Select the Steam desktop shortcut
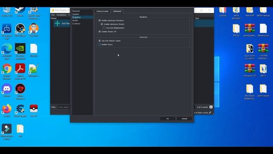 coord(20,12)
